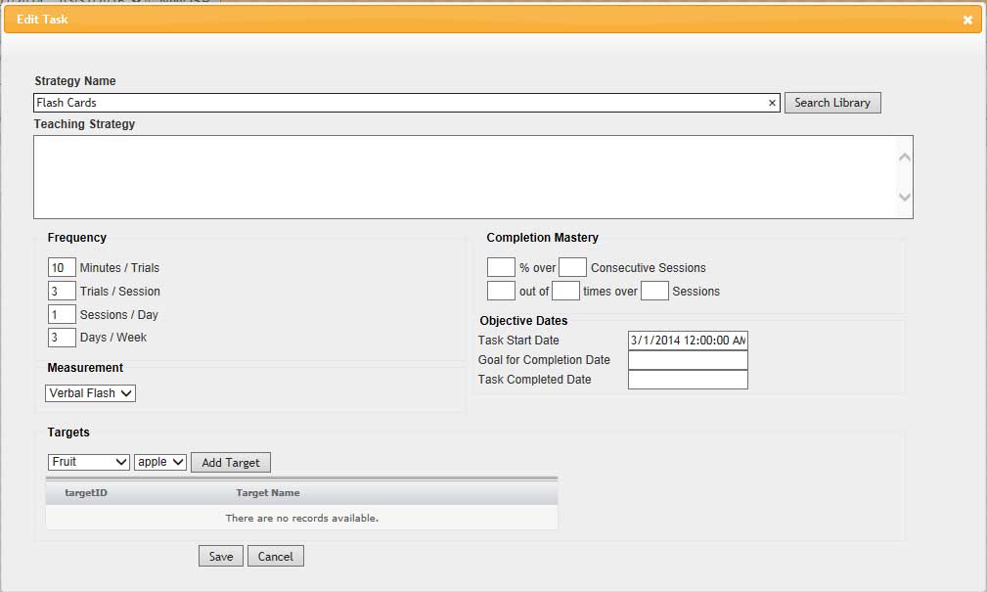987x592 pixels.
Task: Expand the apple target dropdown
Action: click(x=160, y=462)
